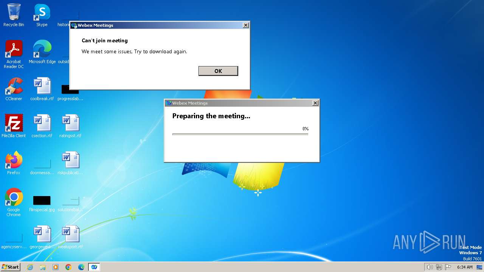Viewport: 484px width, 272px height.
Task: Open the network tray icon
Action: 439,267
